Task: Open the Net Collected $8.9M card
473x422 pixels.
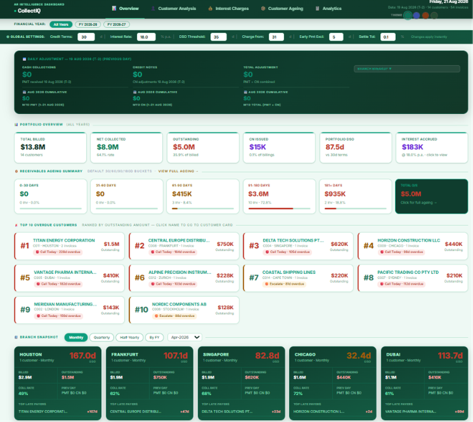Action: 127,148
